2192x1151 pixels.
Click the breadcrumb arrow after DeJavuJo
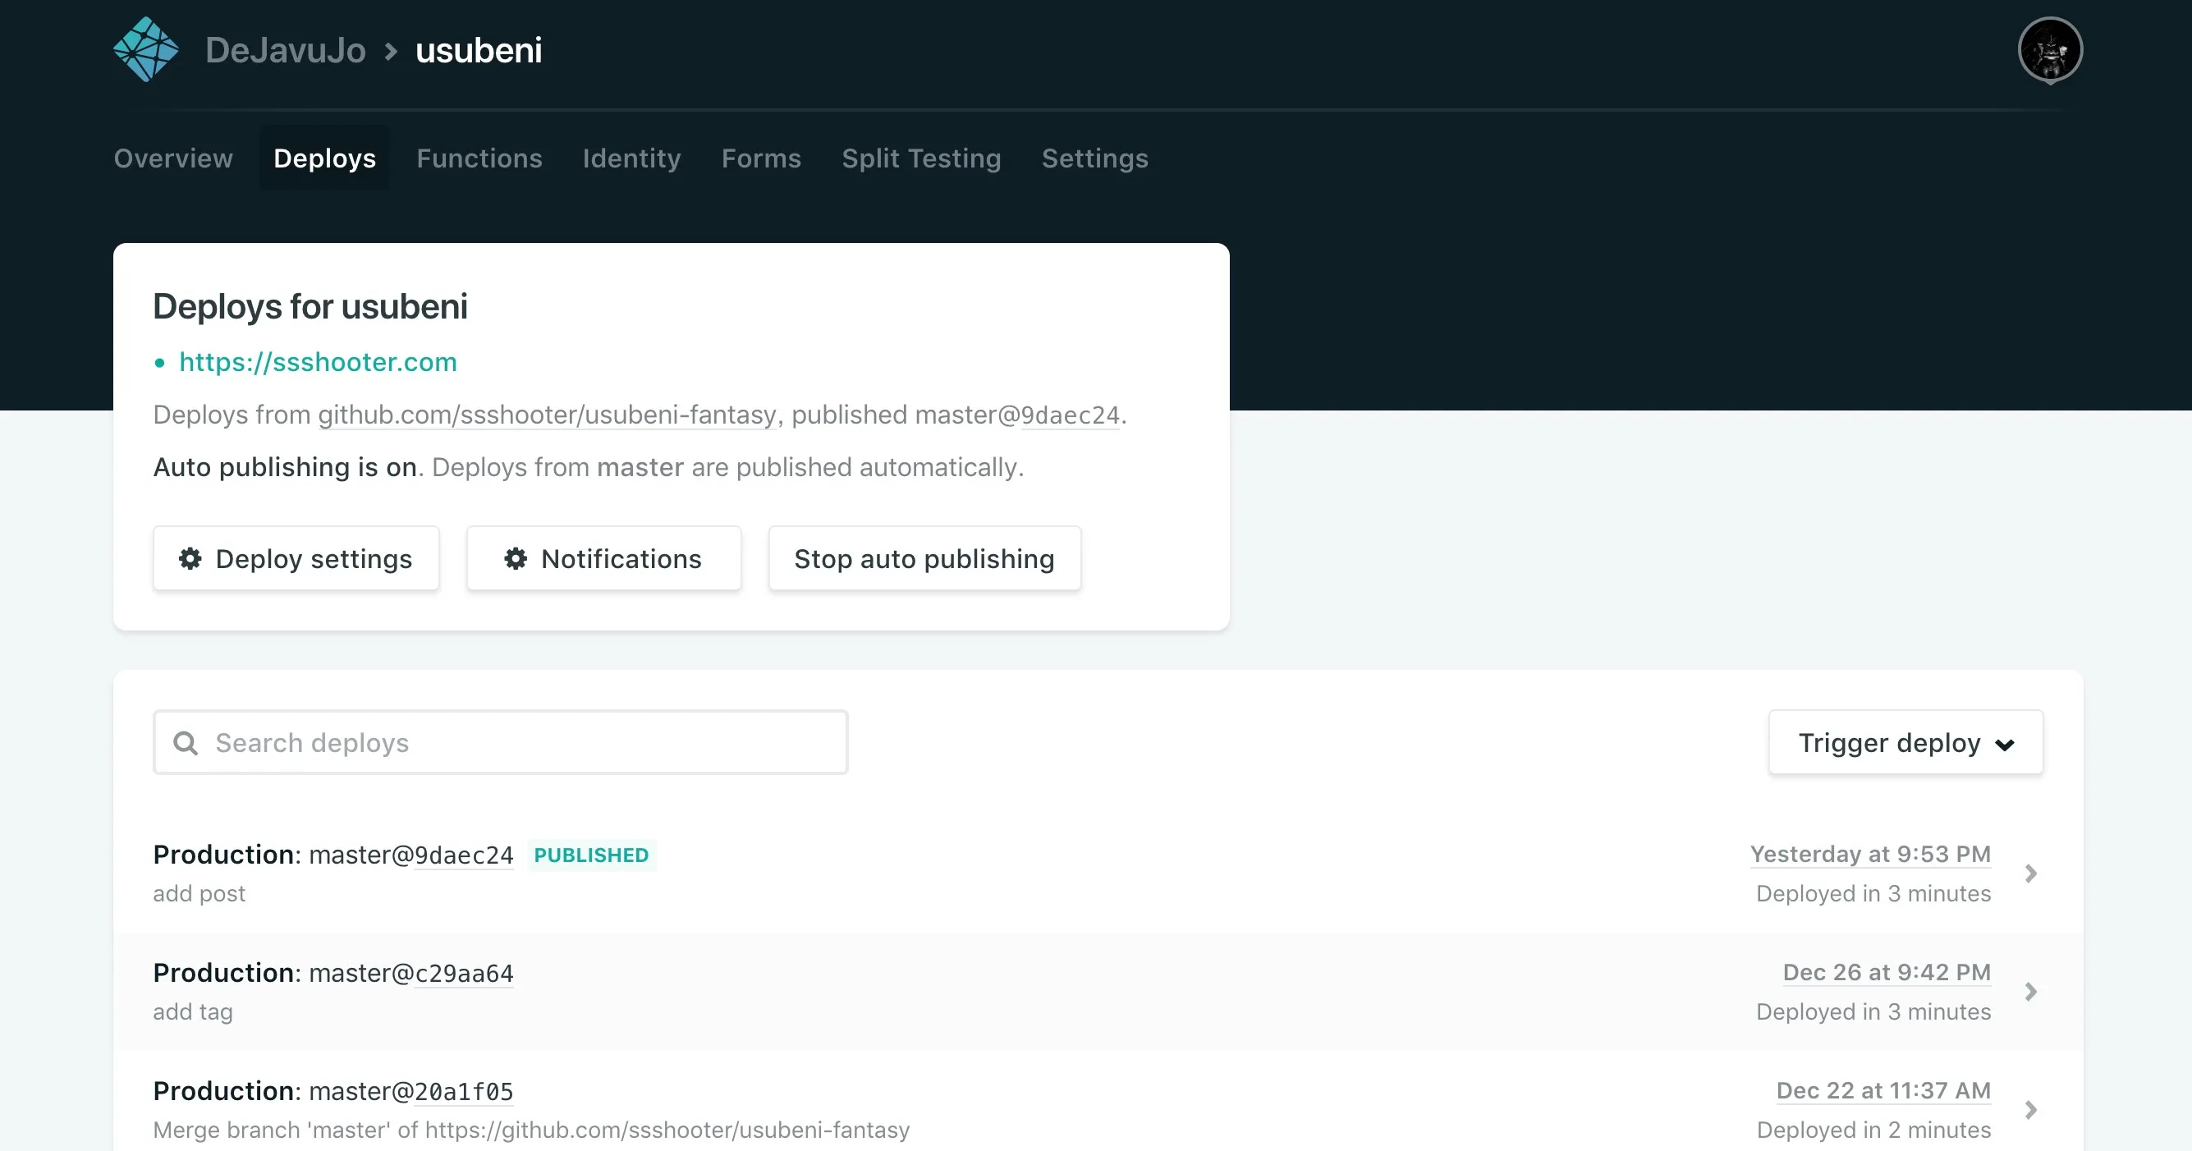point(391,51)
